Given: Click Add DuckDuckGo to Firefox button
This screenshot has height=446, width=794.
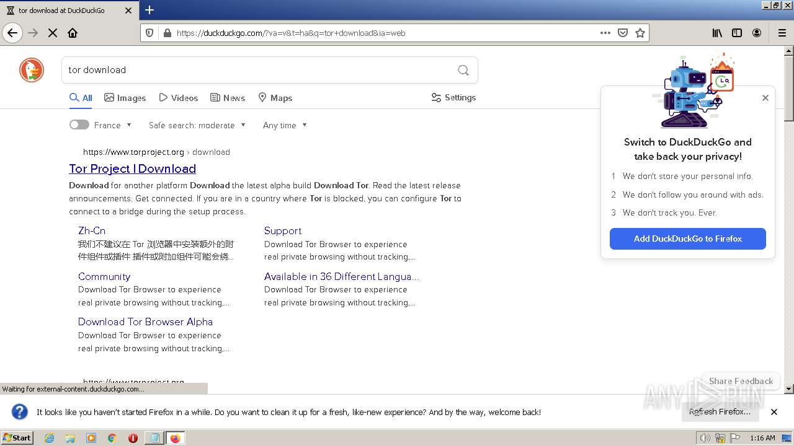Looking at the screenshot, I should point(688,238).
